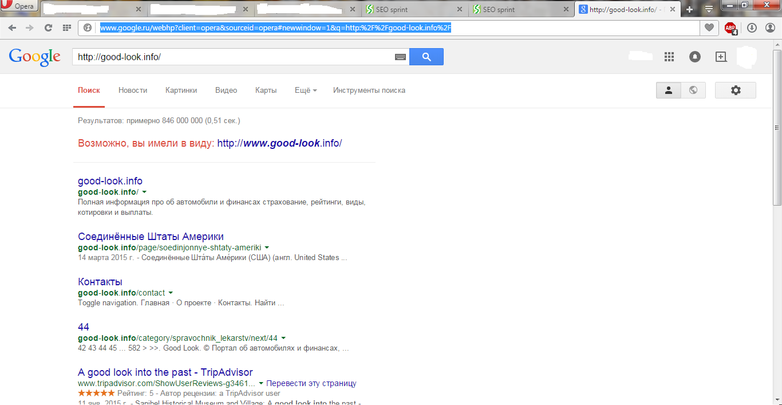Open the Соединённые Штаты Америки result
The height and width of the screenshot is (405, 782).
tap(151, 237)
